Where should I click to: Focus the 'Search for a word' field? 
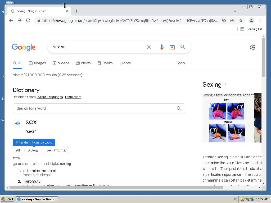[x=99, y=108]
